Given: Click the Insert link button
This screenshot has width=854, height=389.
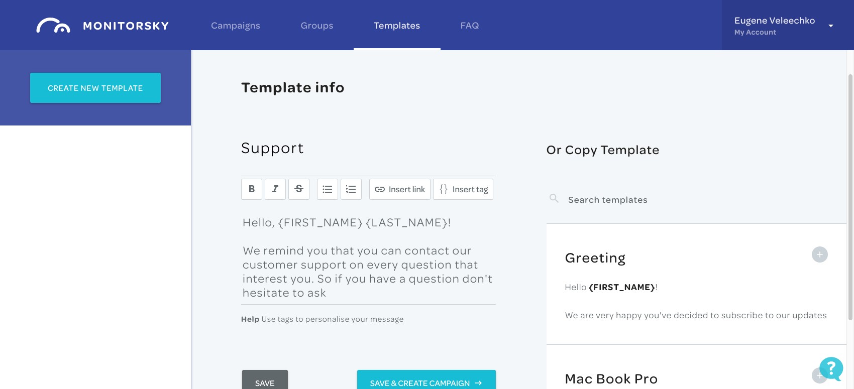Looking at the screenshot, I should point(400,189).
